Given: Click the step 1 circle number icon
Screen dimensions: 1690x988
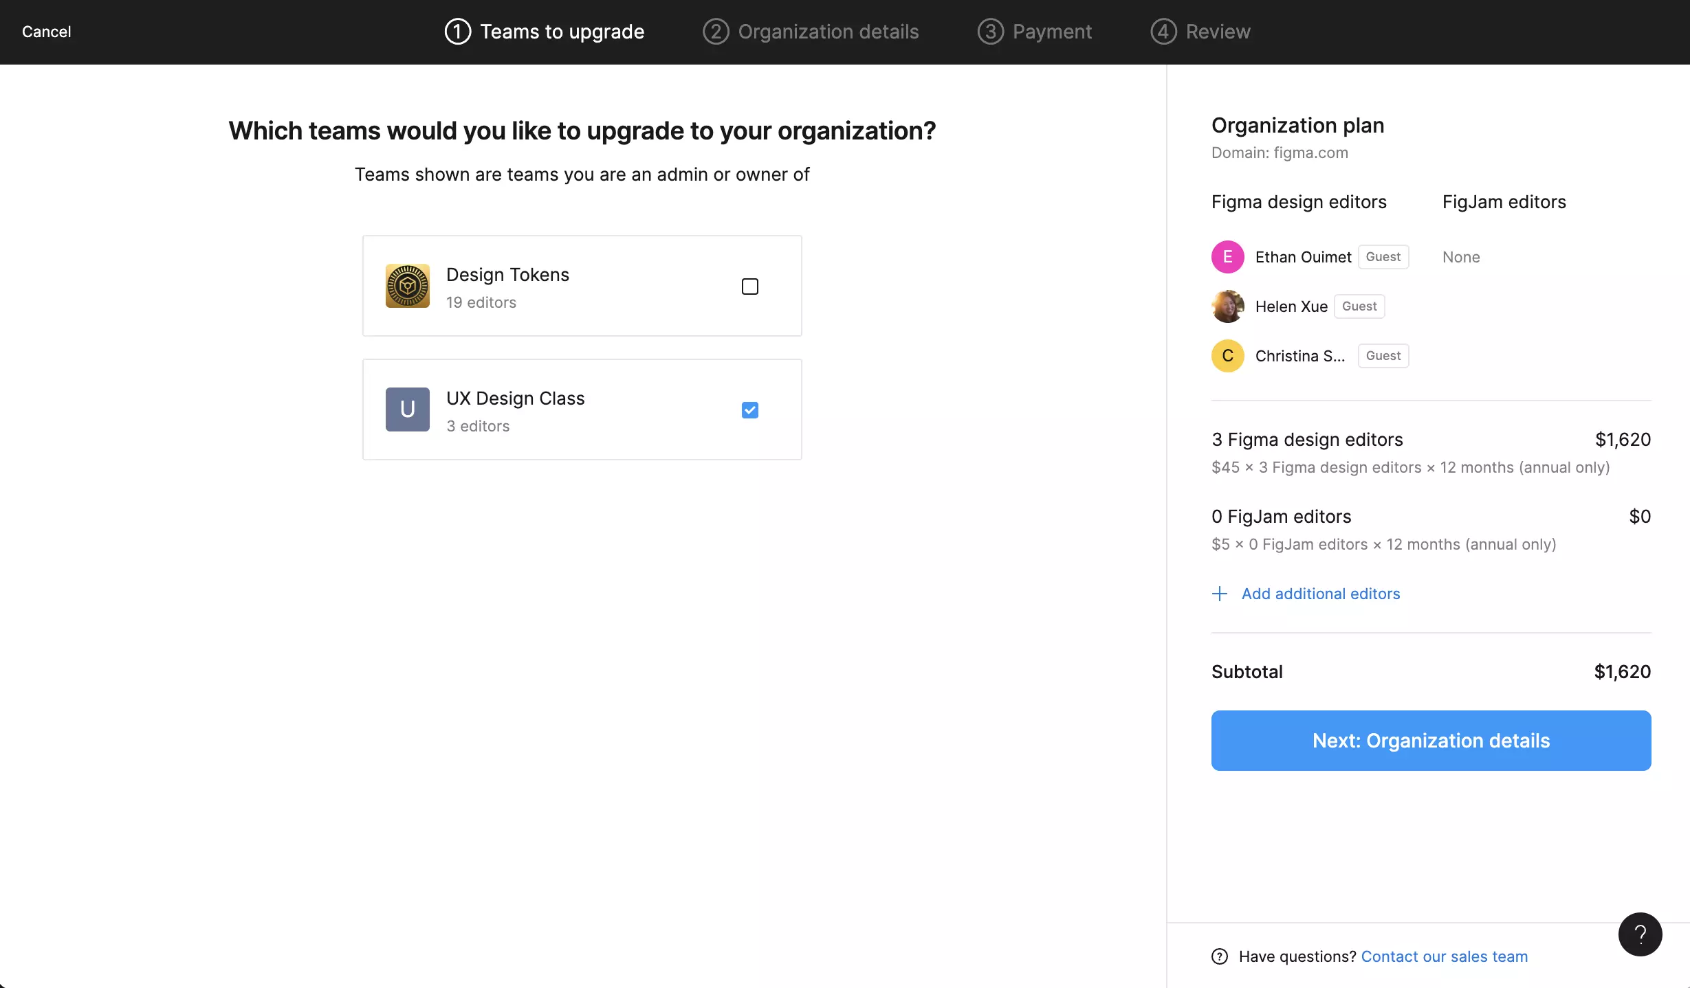Looking at the screenshot, I should (x=457, y=32).
